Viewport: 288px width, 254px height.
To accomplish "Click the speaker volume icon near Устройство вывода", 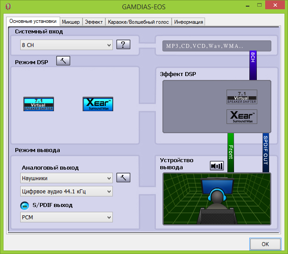I will [x=217, y=166].
